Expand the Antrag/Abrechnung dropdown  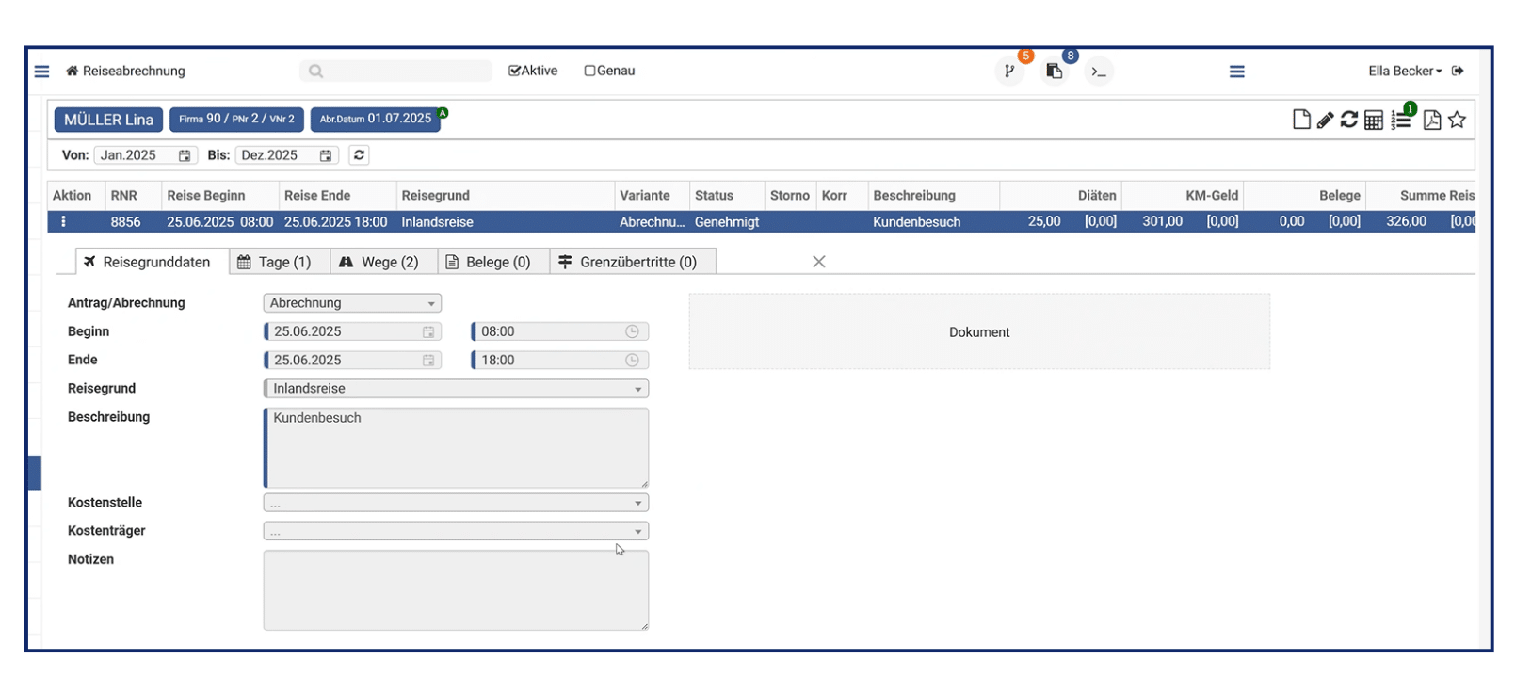(352, 303)
